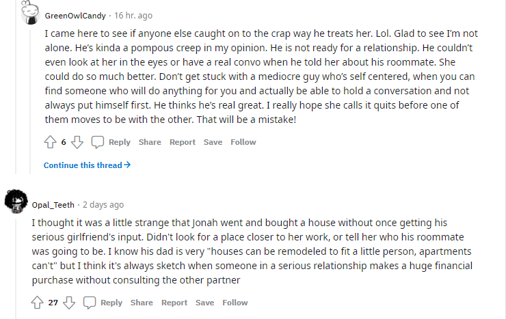Viewport: 506px width, 319px height.
Task: Upvote Opal_Teeth's comment
Action: pyautogui.click(x=38, y=303)
